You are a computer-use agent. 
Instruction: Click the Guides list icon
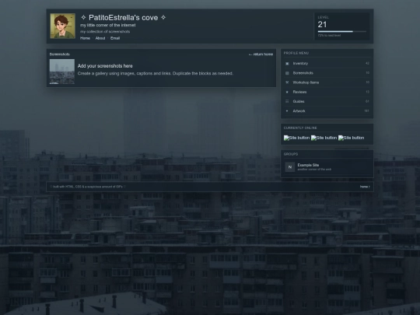(x=287, y=101)
